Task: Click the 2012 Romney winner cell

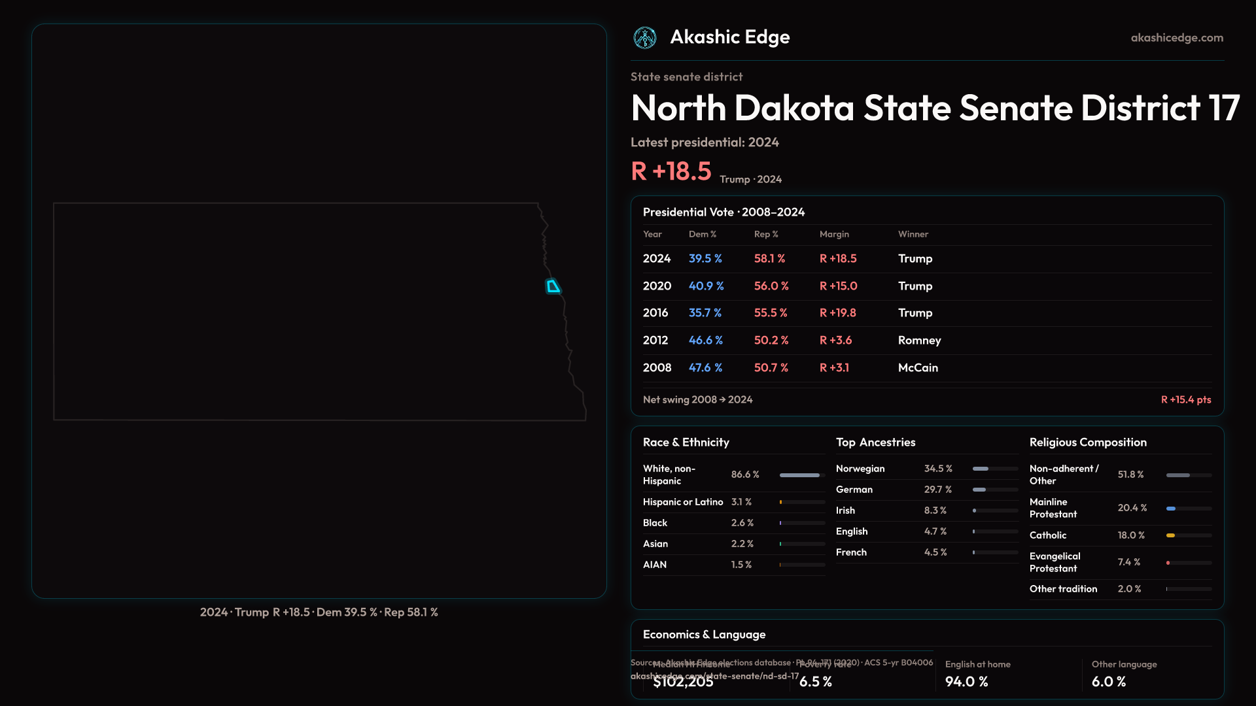Action: [919, 341]
